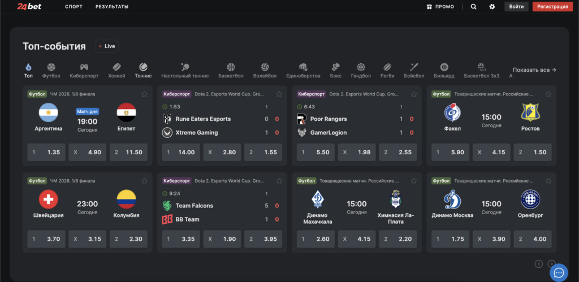Toggle the Live events filter
Image resolution: width=579 pixels, height=282 pixels.
click(107, 46)
